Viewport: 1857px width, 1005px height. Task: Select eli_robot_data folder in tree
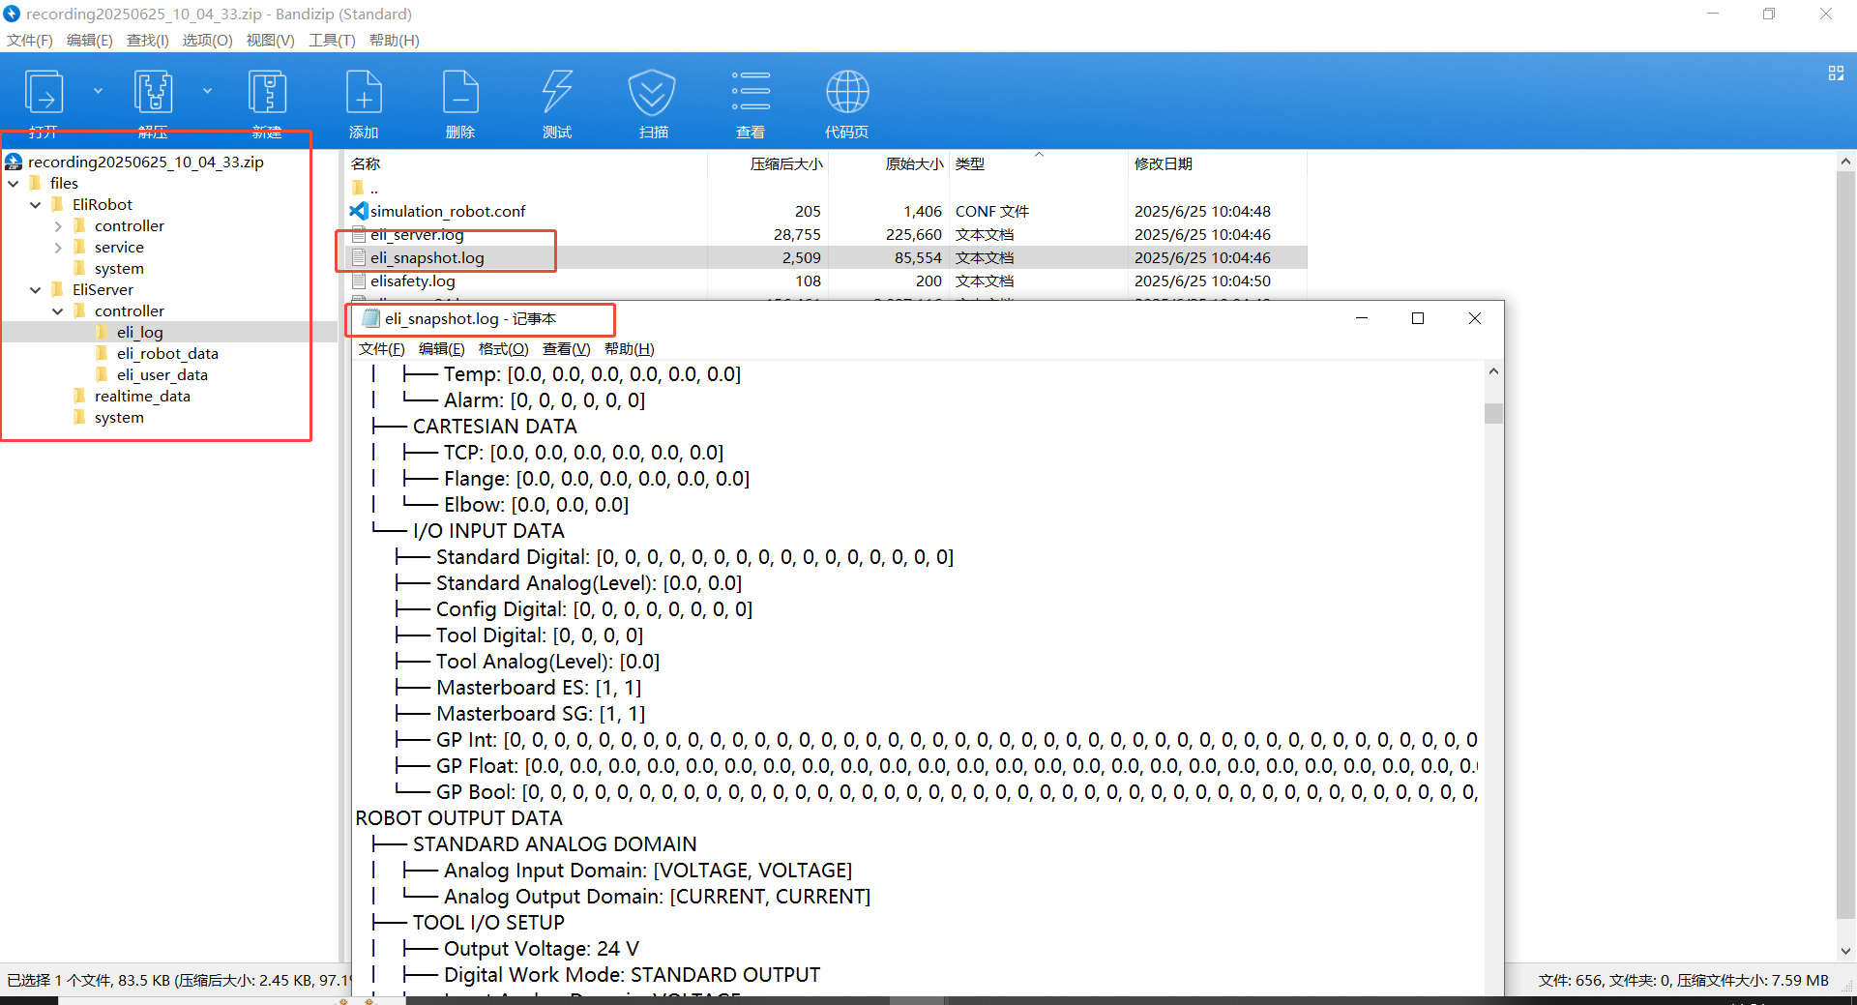tap(166, 354)
